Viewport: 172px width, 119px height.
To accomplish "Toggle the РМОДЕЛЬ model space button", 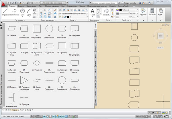I will [140, 117].
